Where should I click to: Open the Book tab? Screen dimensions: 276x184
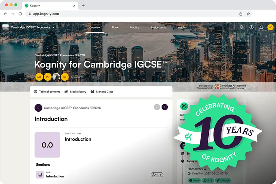(115, 27)
